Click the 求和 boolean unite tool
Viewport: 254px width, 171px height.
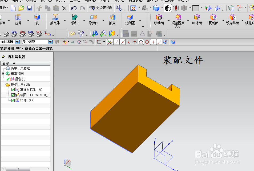pyautogui.click(x=74, y=19)
